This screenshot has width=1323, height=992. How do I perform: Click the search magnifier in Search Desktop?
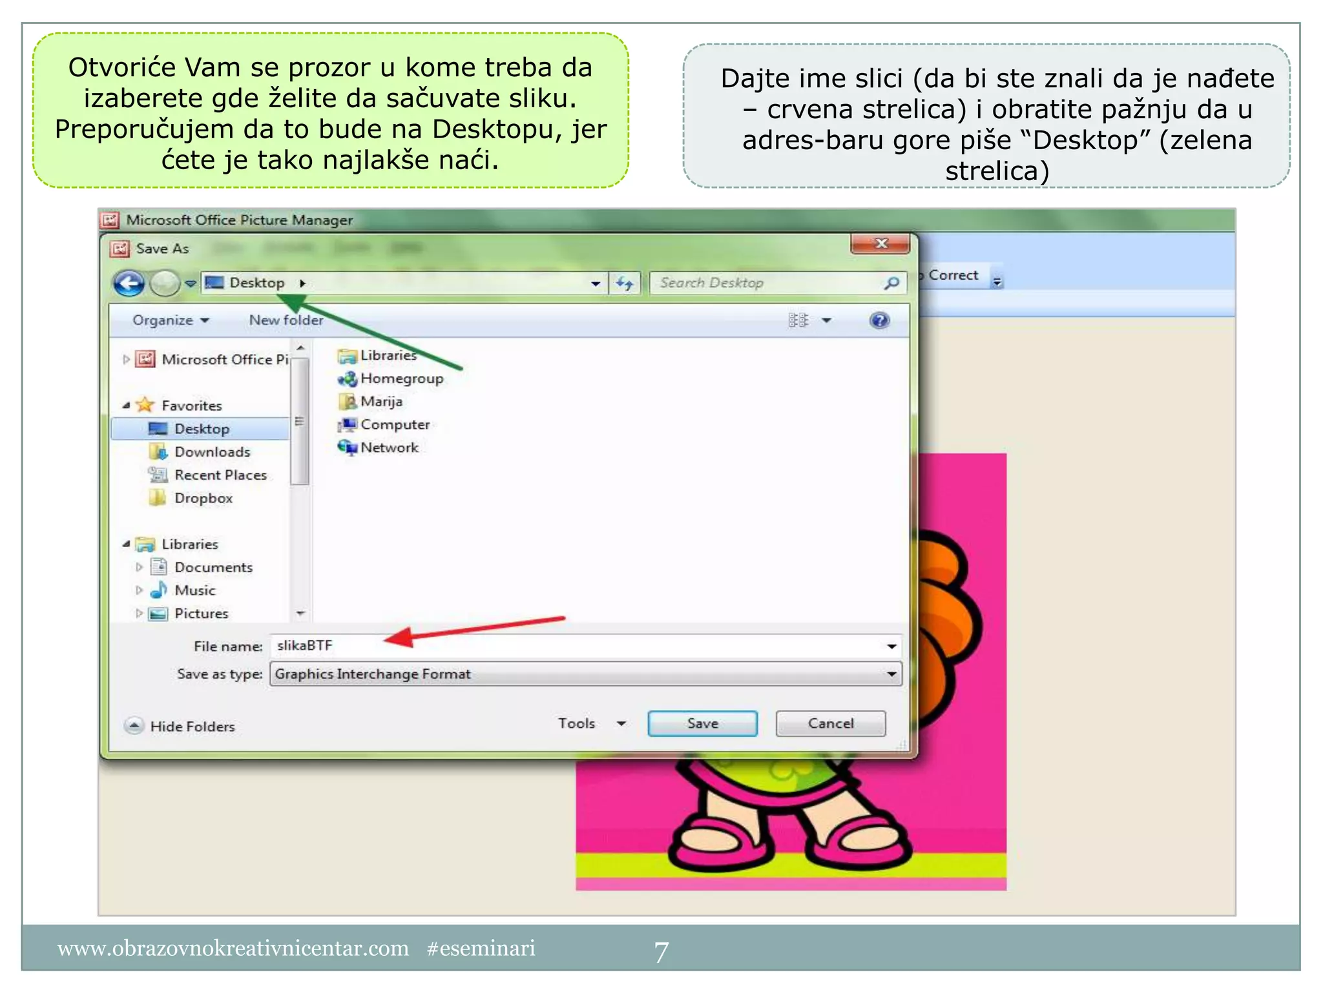(891, 283)
